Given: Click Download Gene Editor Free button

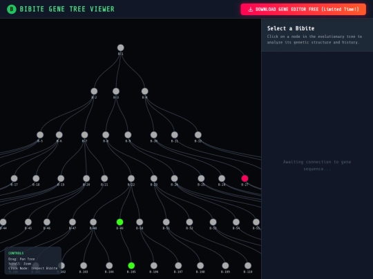Looking at the screenshot, I should coord(303,9).
